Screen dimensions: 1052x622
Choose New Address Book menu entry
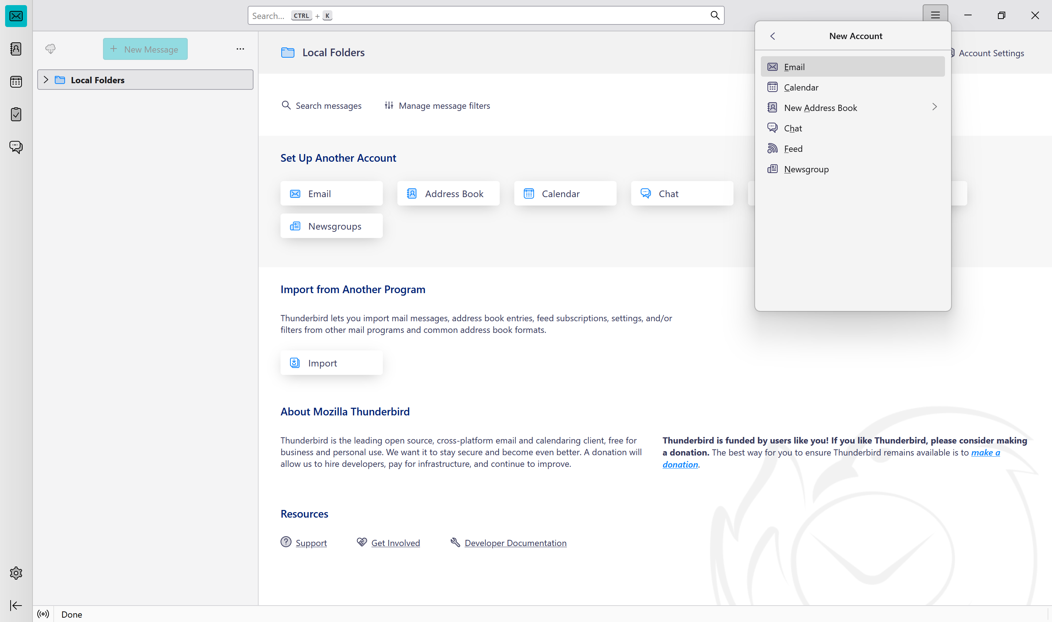coord(853,108)
